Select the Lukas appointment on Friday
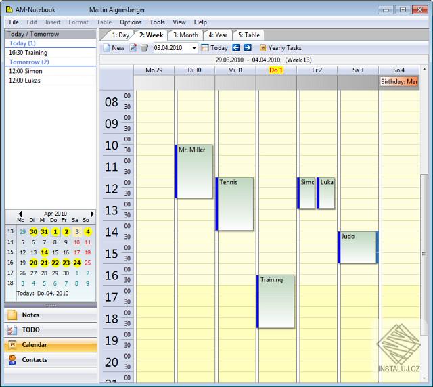Viewport: 433px width, 387px height. 325,193
